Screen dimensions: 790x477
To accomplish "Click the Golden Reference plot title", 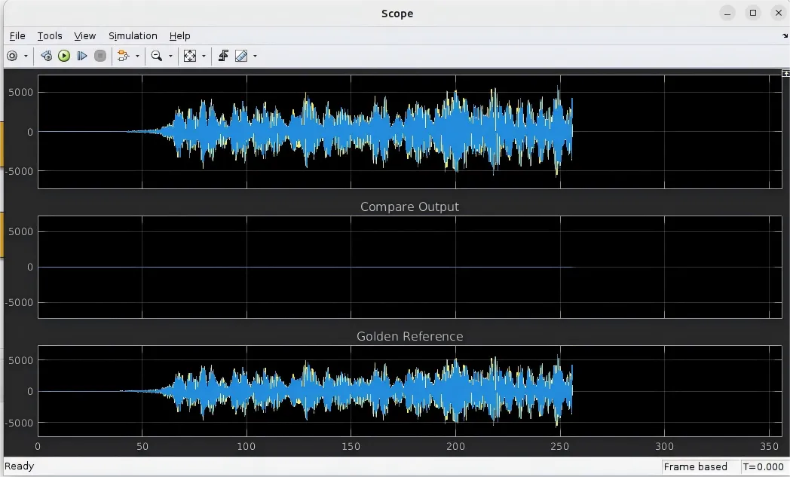I will coord(409,336).
